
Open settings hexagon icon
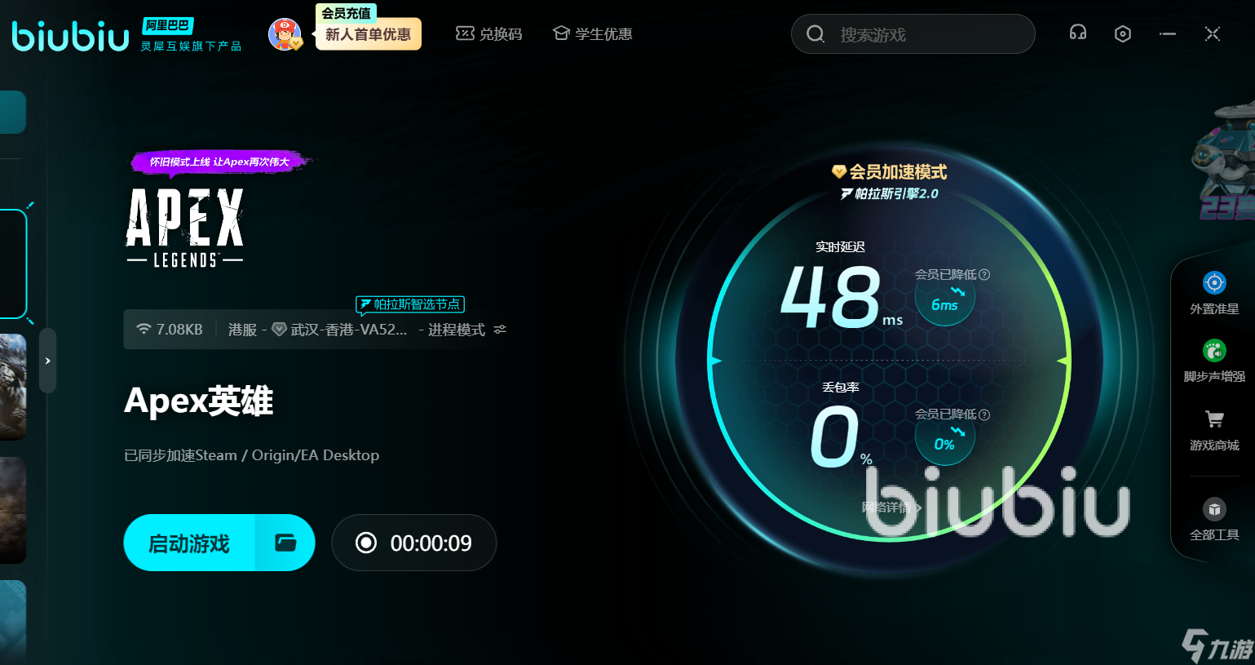pyautogui.click(x=1123, y=33)
